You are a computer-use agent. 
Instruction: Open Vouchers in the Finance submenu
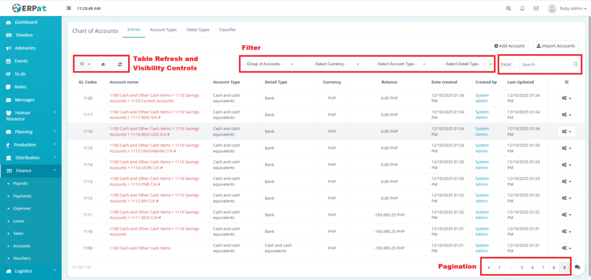[22, 258]
